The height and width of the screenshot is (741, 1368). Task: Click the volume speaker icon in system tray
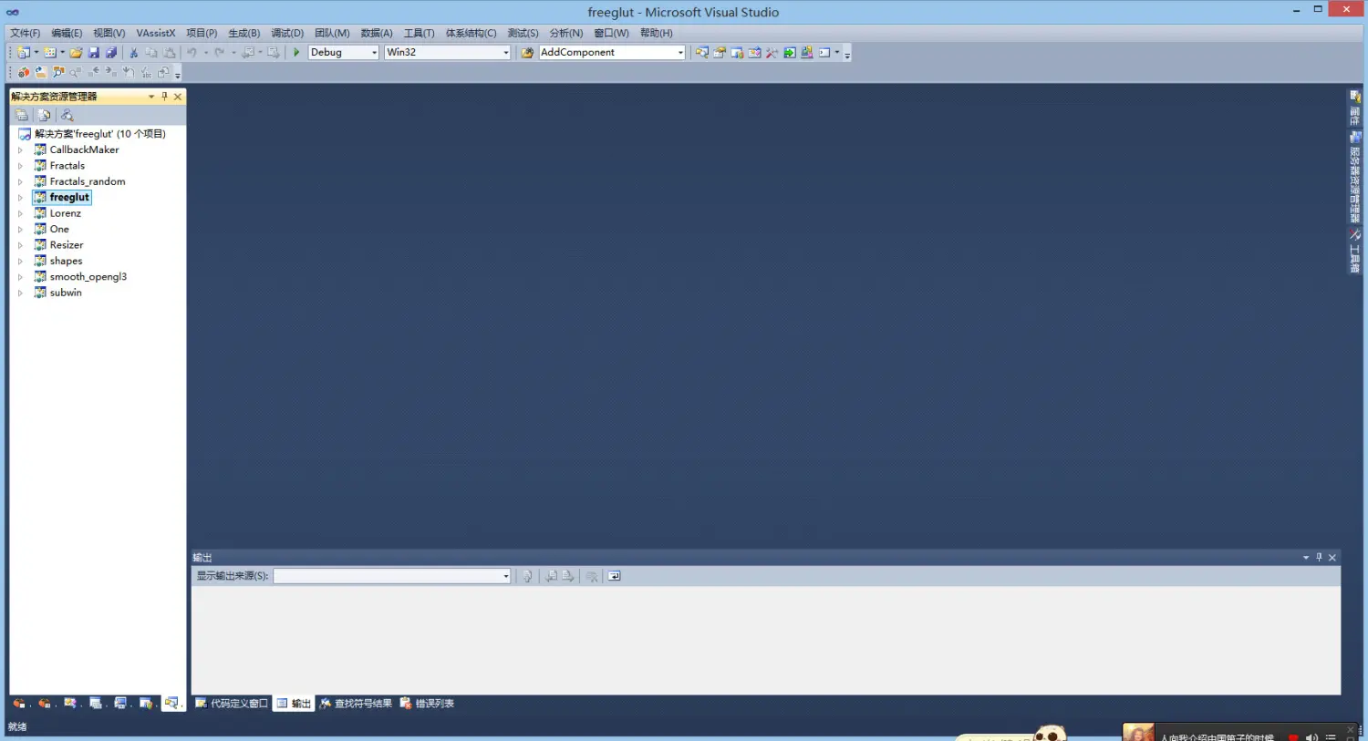(x=1311, y=736)
